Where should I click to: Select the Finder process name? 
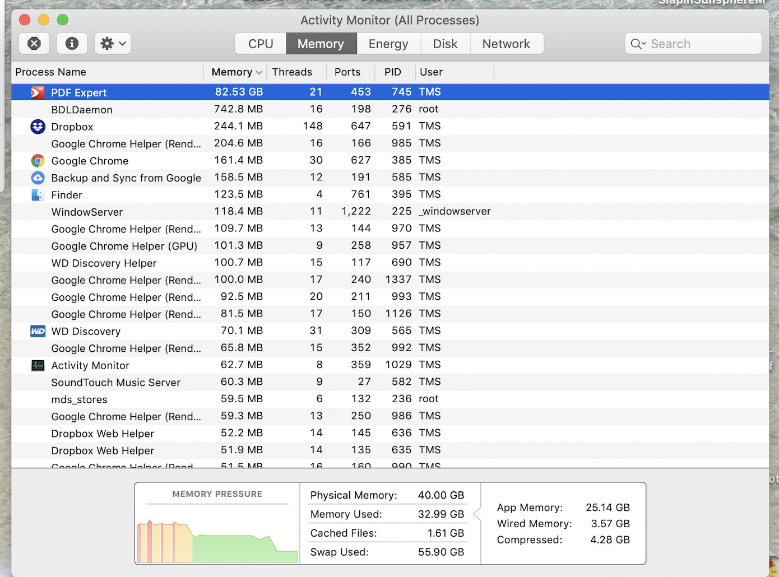pyautogui.click(x=67, y=195)
